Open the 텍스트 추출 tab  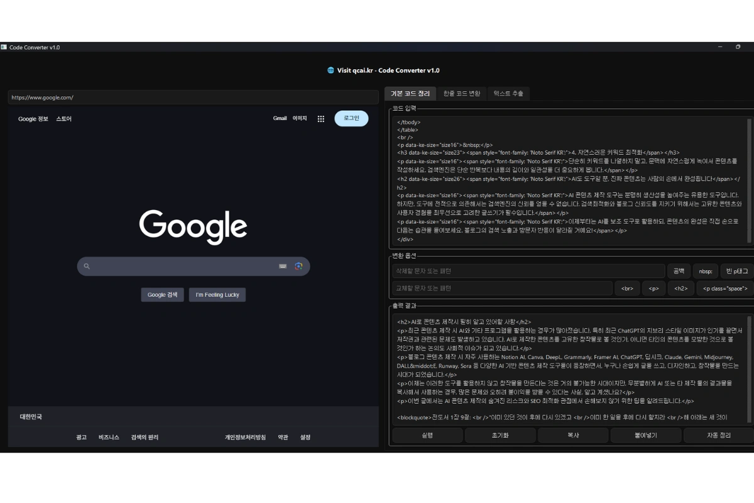508,94
